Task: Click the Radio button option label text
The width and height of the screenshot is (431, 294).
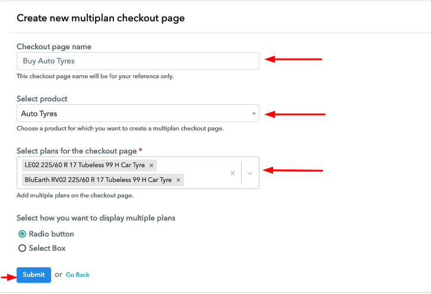Action: click(52, 234)
